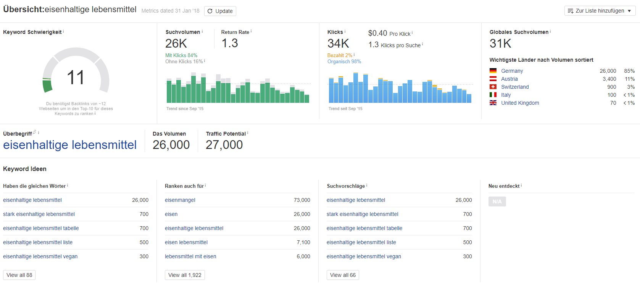Click the 31K global search volume value
640x283 pixels.
500,43
